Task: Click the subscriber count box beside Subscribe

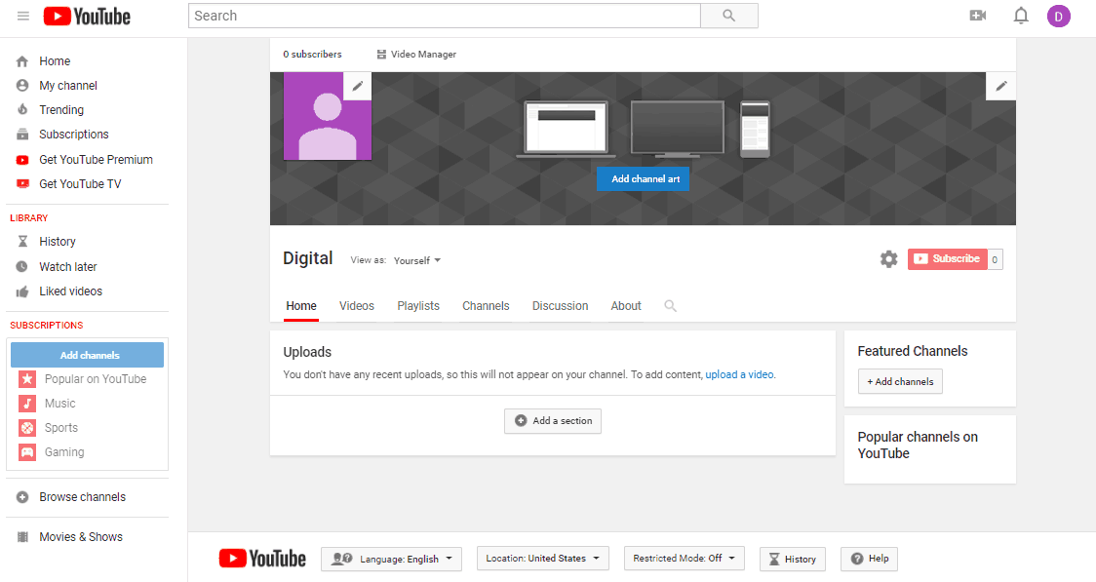Action: coord(995,259)
